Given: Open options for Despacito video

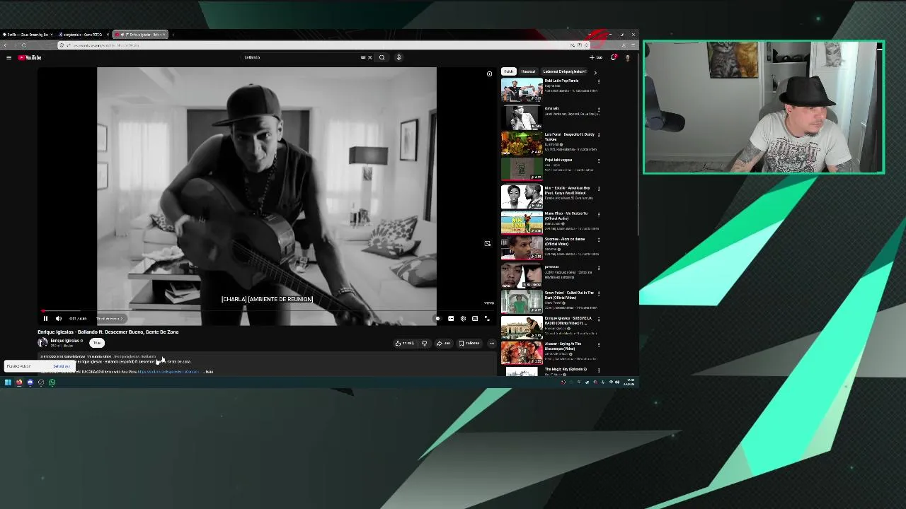Looking at the screenshot, I should pos(599,135).
